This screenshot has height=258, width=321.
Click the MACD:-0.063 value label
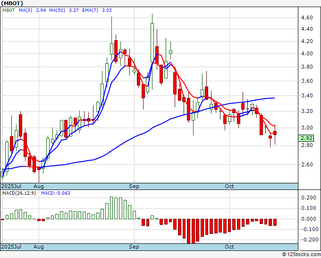56,193
